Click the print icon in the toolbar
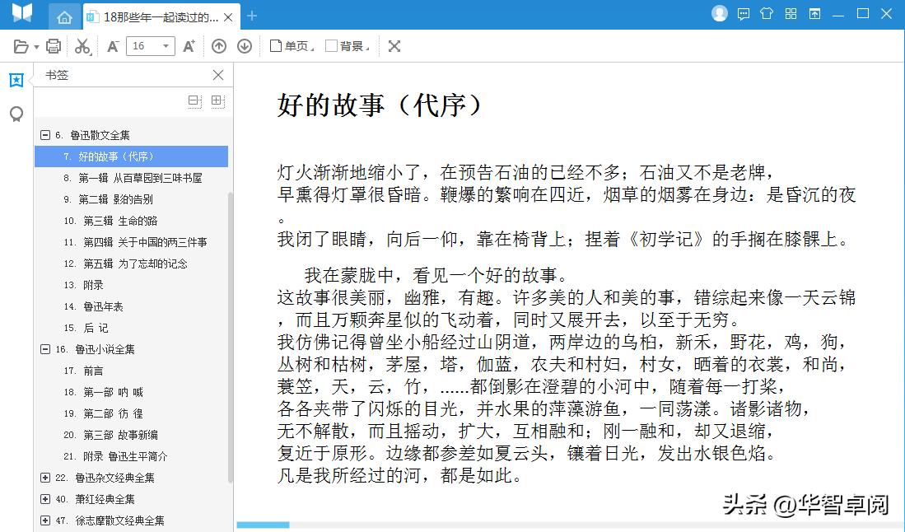 point(53,46)
